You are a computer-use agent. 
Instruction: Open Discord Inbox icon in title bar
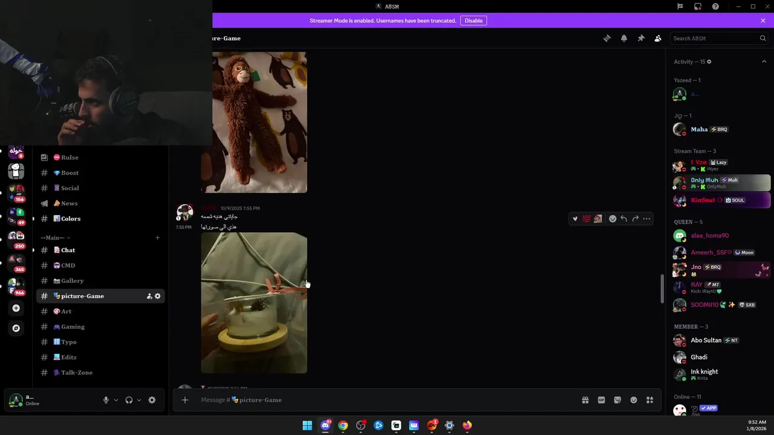click(698, 7)
